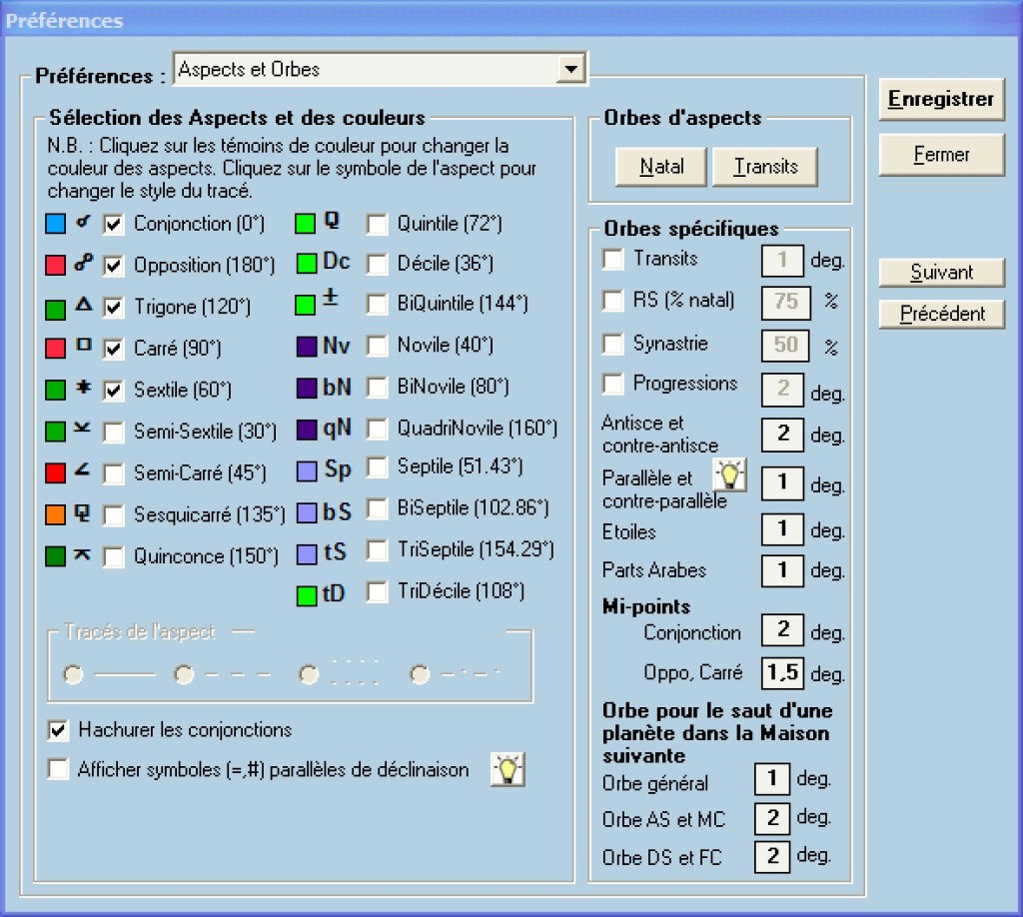Click the Sextile star symbol
The image size is (1023, 917).
coord(83,389)
